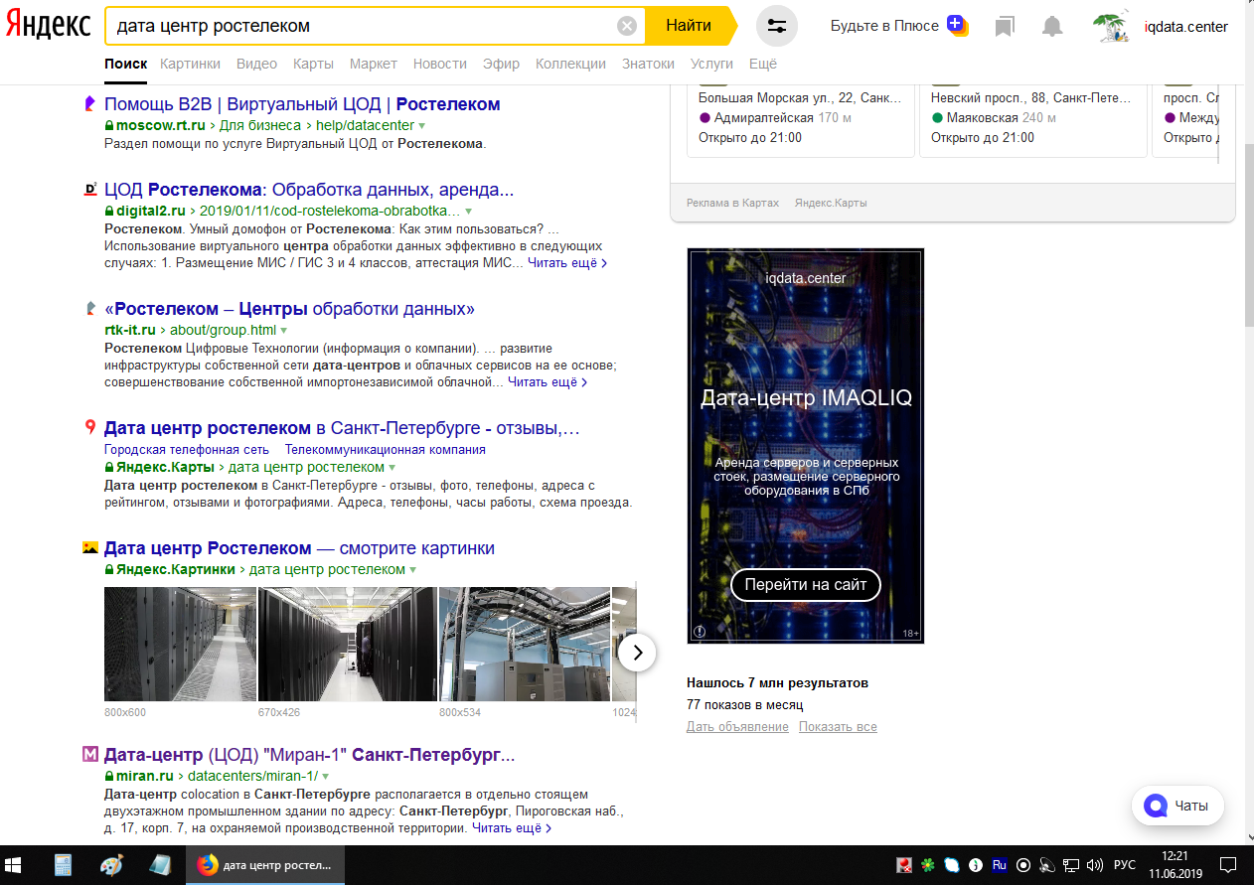The height and width of the screenshot is (885, 1254).
Task: Switch to the Картинки tab
Action: point(190,64)
